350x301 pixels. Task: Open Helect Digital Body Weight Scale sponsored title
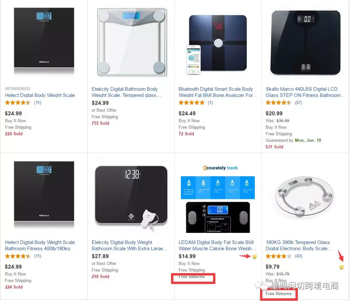coord(40,95)
